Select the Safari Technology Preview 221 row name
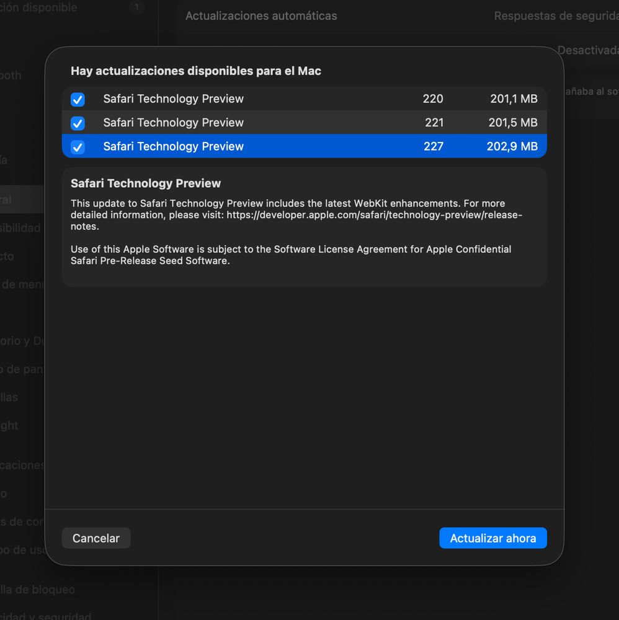 pyautogui.click(x=173, y=123)
